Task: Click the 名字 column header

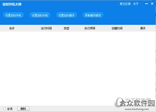Action: click(12, 28)
